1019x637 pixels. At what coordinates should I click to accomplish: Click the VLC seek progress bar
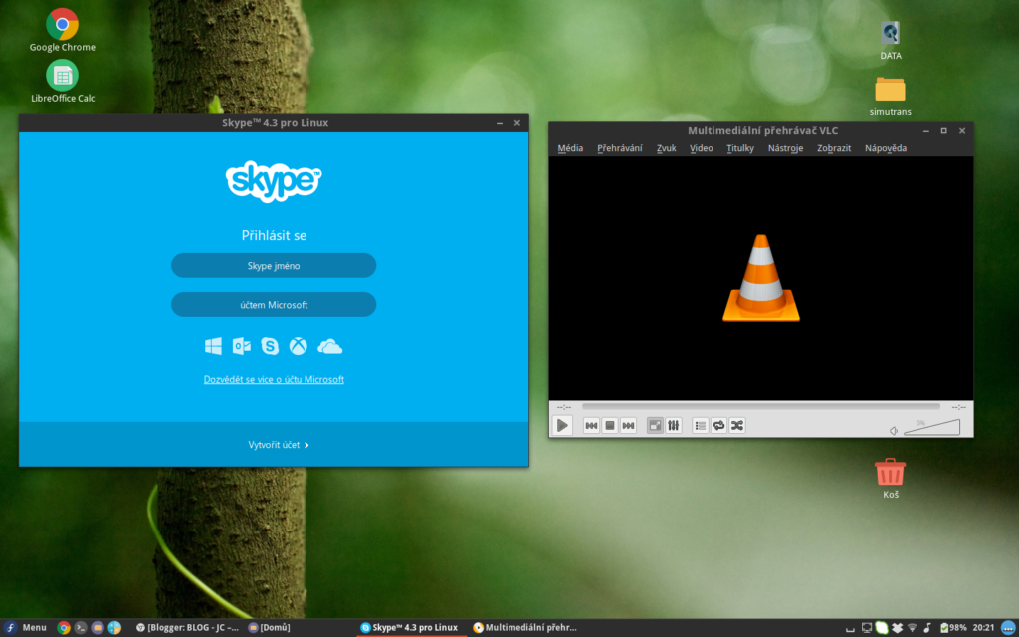760,406
